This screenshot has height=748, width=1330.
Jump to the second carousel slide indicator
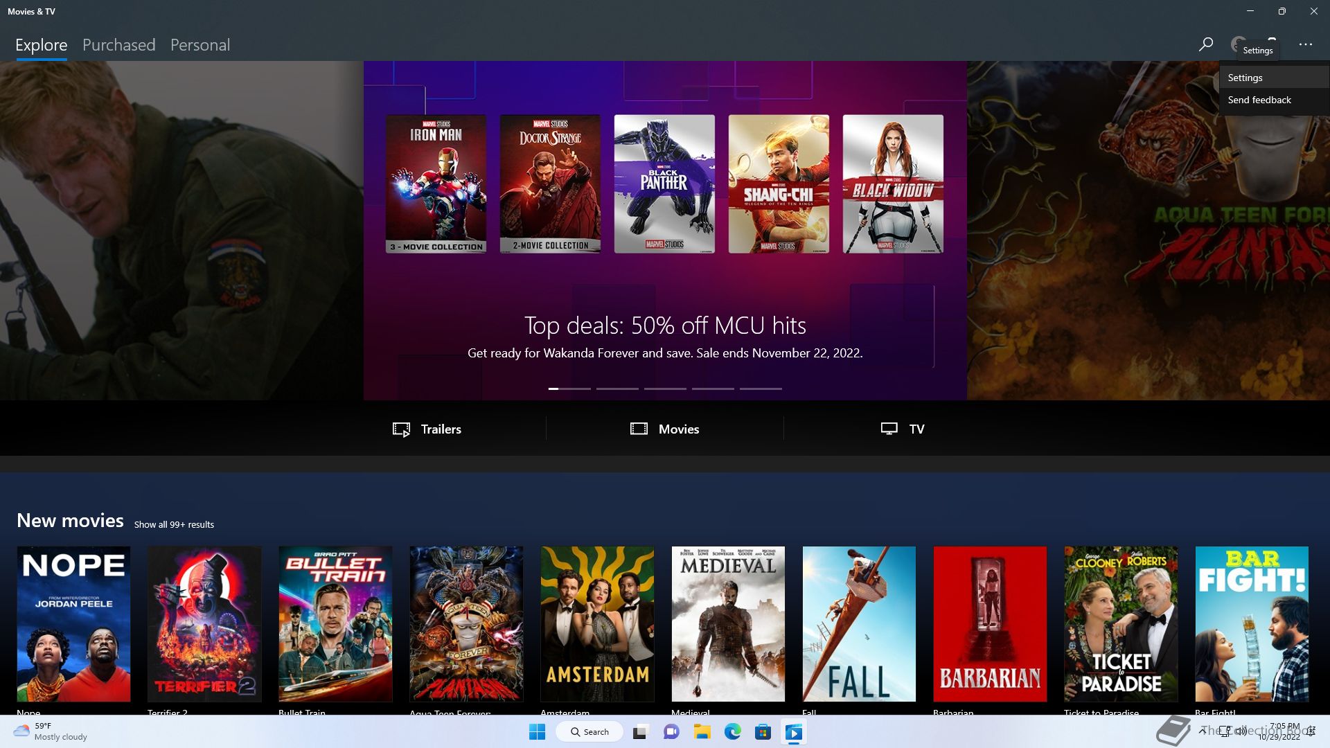[617, 389]
